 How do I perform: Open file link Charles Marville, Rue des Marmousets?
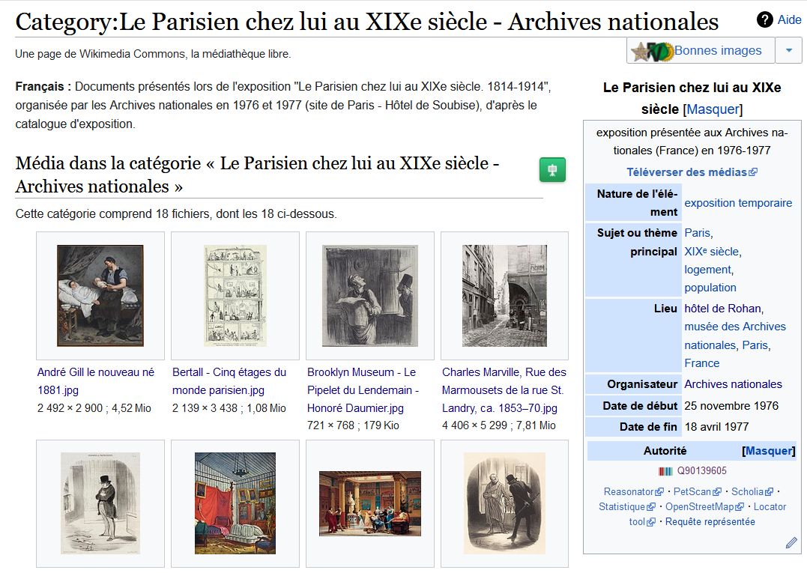coord(504,390)
